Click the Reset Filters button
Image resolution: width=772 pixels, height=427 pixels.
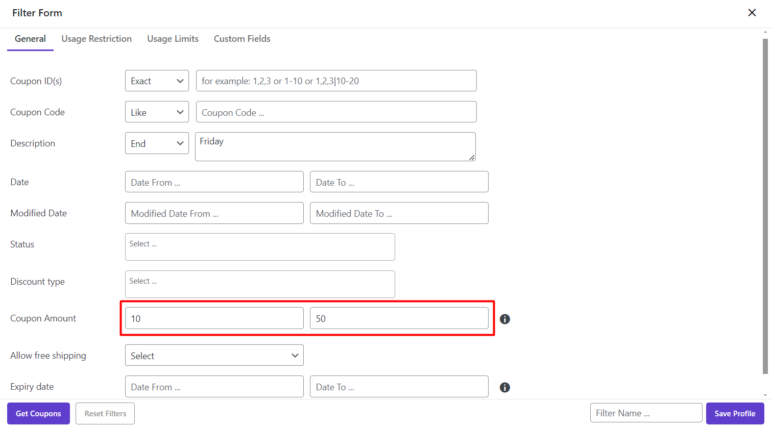(x=105, y=414)
